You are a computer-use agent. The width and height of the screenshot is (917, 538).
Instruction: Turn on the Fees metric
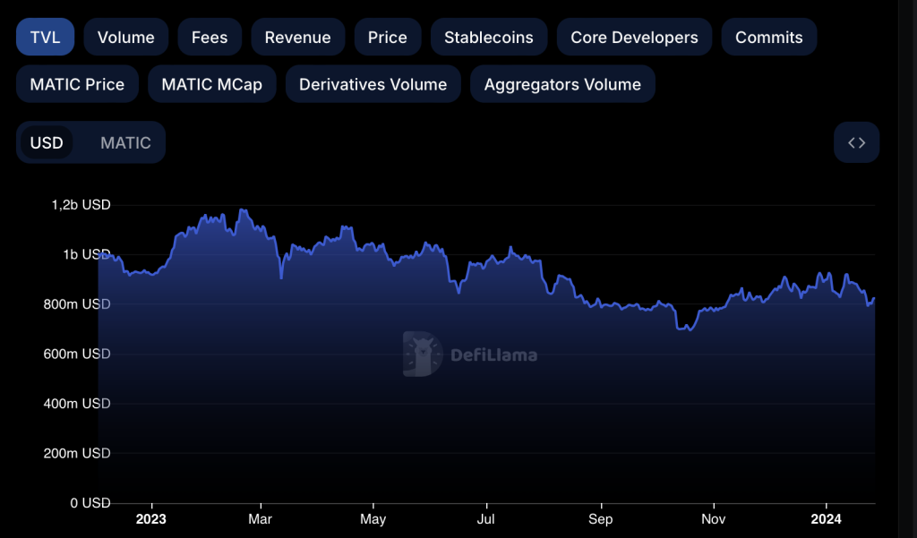click(210, 37)
